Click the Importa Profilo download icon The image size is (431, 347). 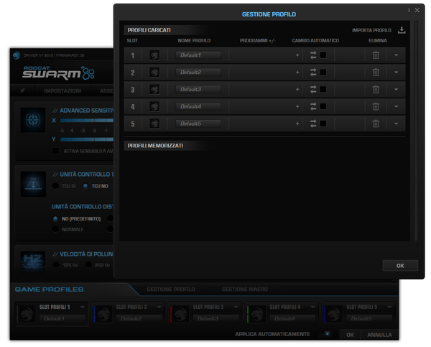[402, 30]
